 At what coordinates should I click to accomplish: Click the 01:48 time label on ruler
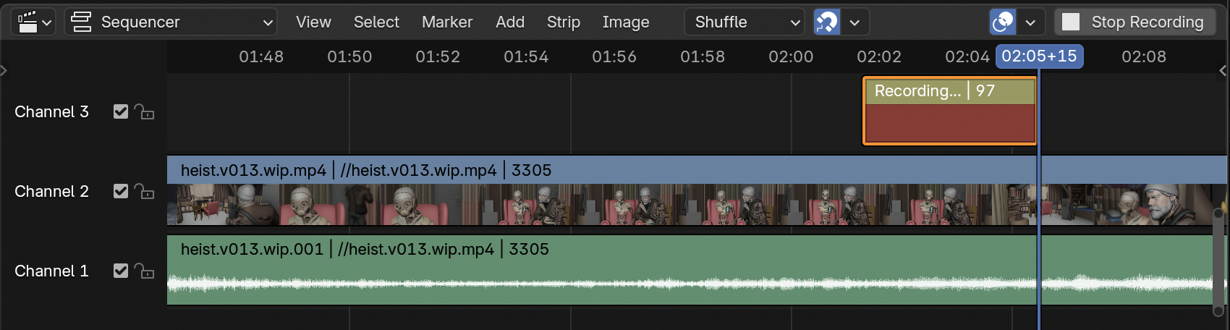(261, 56)
